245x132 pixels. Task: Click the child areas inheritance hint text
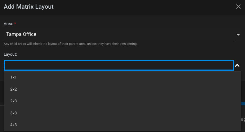coord(70,44)
